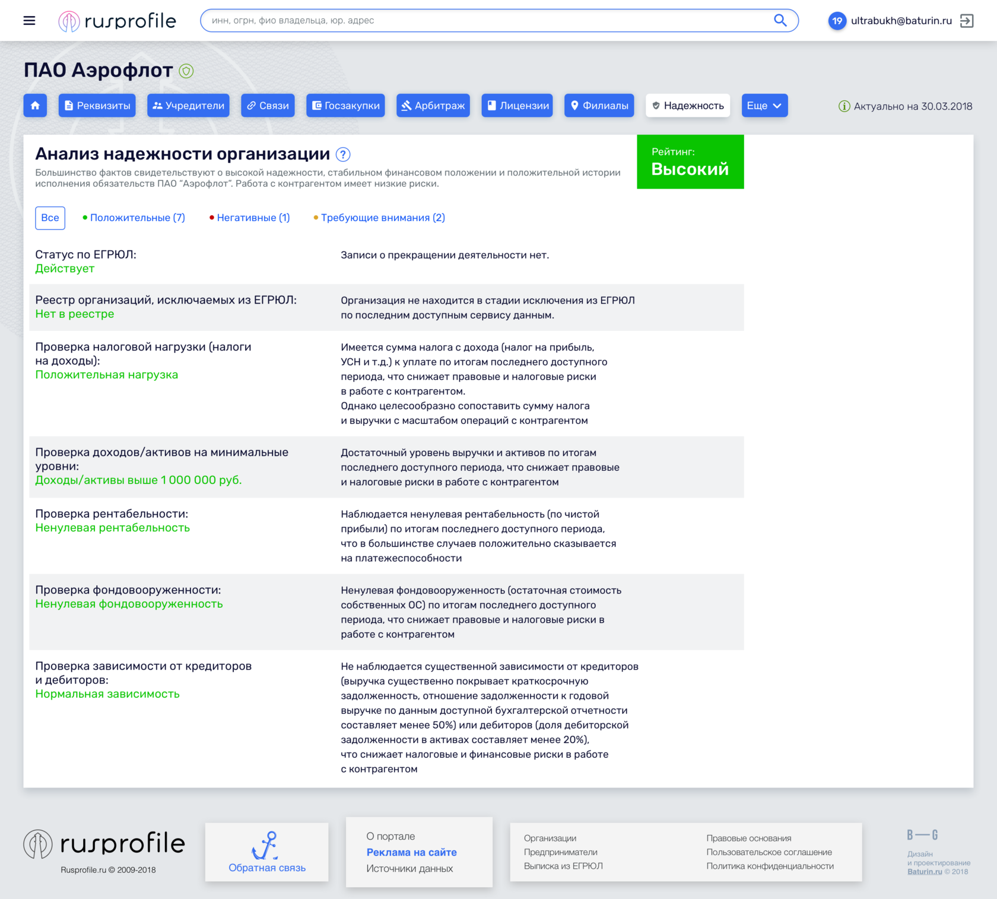Viewport: 997px width, 899px height.
Task: Open the Лицензии tab
Action: click(517, 106)
